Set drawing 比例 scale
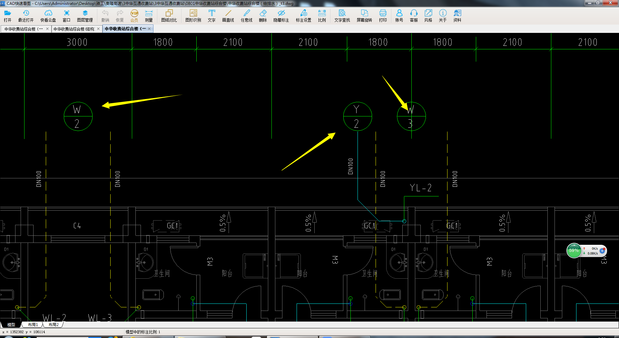Viewport: 619px width, 338px height. pyautogui.click(x=322, y=16)
